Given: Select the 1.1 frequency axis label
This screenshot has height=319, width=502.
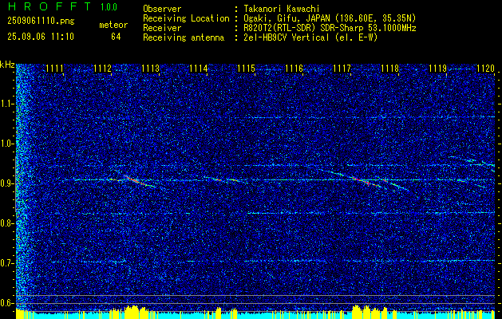Looking at the screenshot, I should pos(7,104).
